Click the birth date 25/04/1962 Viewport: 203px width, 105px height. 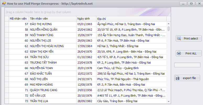click(86, 30)
